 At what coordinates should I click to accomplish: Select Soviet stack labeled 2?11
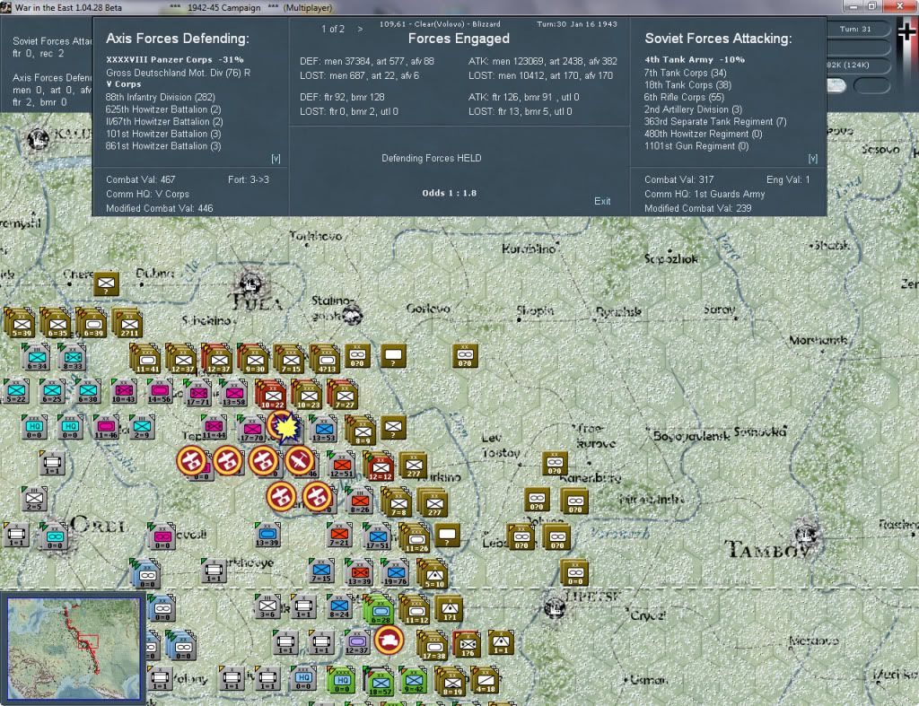(x=128, y=324)
